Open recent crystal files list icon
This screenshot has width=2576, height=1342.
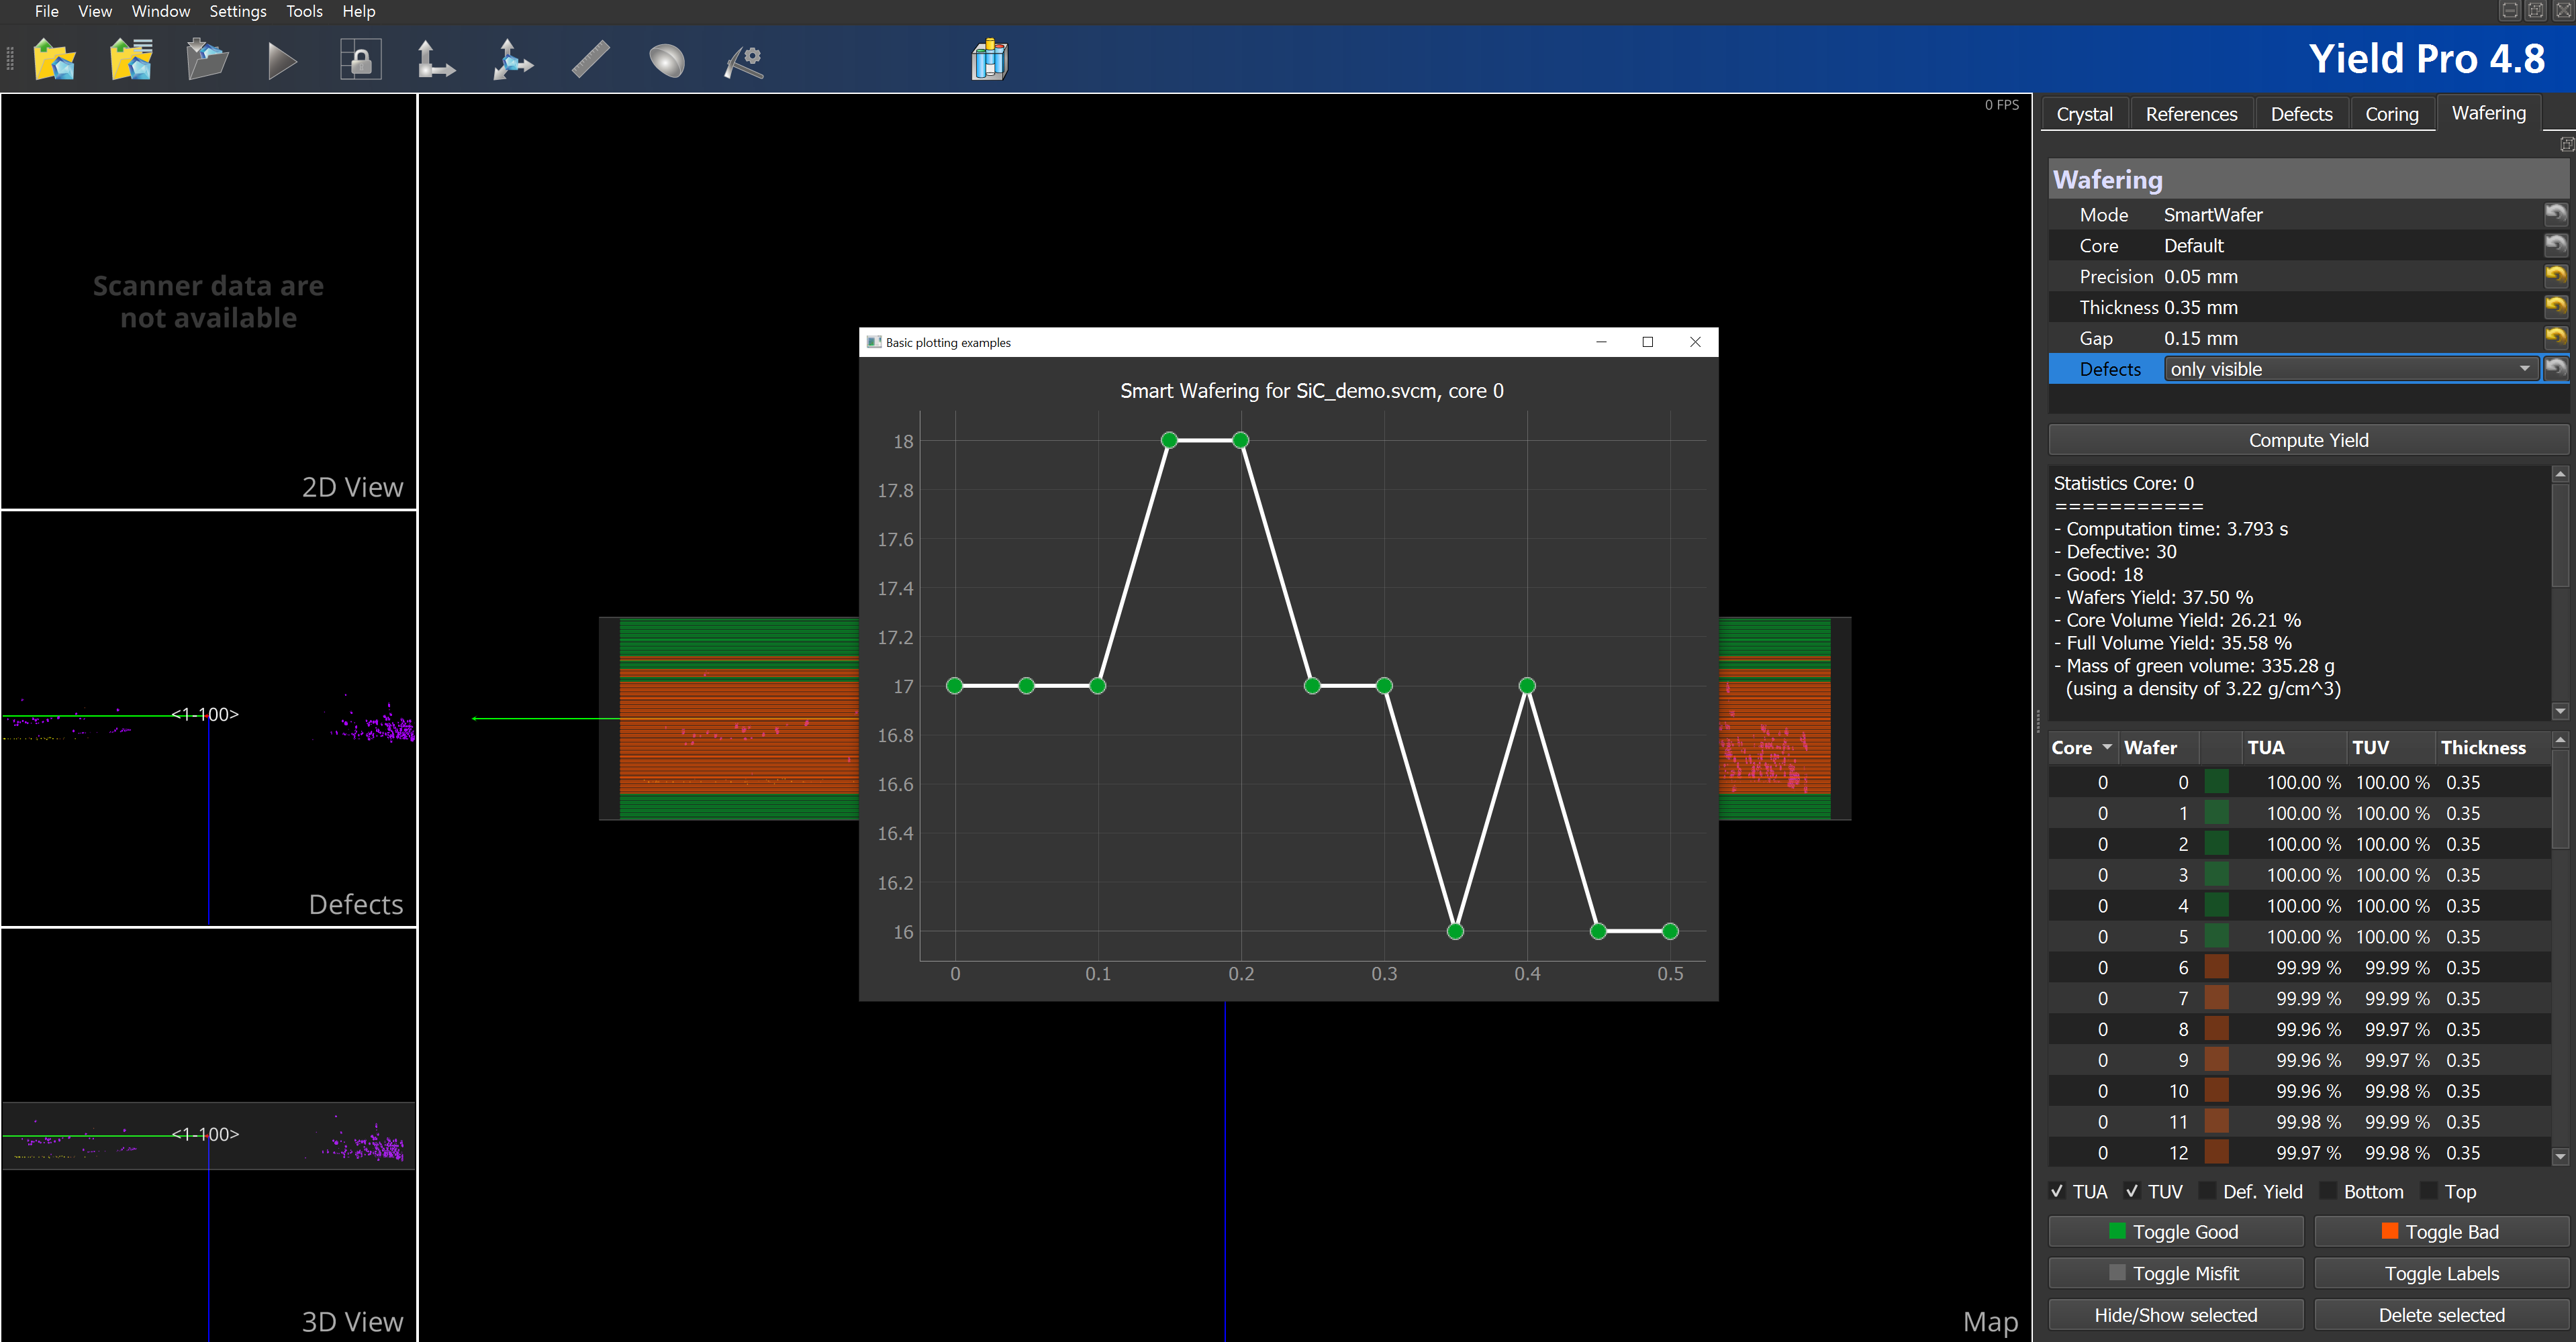pos(131,60)
